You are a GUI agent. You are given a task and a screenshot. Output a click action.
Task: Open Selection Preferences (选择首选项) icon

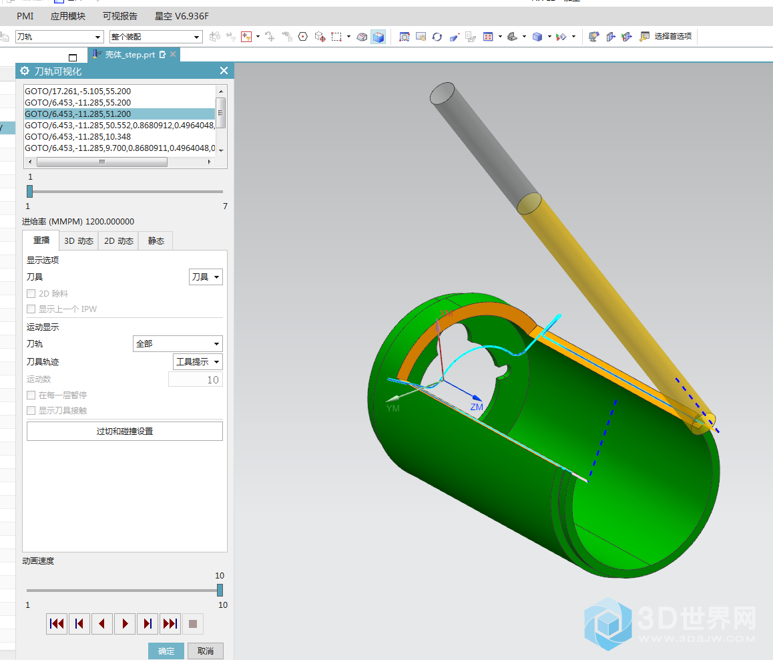pyautogui.click(x=644, y=37)
